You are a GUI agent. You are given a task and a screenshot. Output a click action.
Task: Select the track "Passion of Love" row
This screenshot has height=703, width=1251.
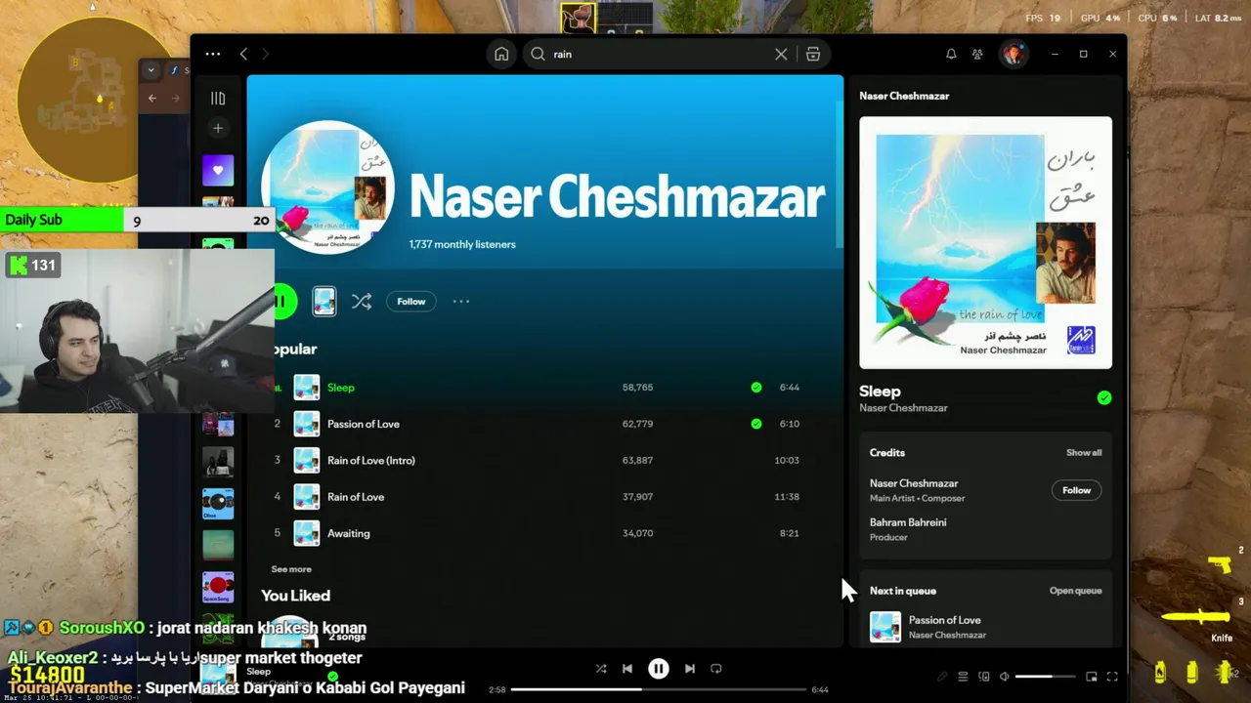click(x=537, y=424)
